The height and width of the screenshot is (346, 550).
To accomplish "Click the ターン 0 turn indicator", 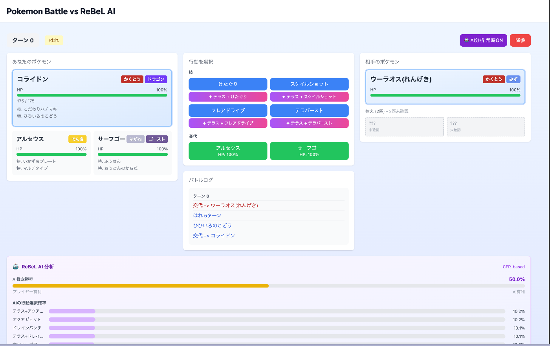I will point(23,40).
